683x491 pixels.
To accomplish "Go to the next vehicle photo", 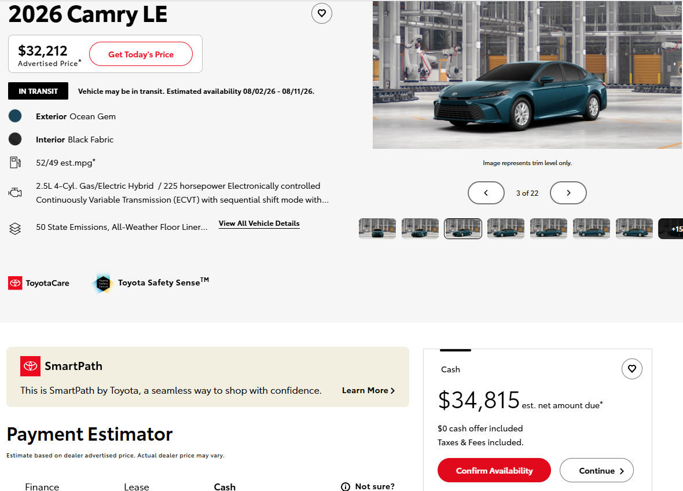I will pos(568,193).
